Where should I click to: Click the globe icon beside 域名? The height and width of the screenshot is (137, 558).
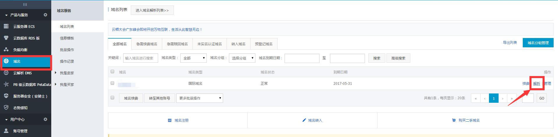[6, 61]
